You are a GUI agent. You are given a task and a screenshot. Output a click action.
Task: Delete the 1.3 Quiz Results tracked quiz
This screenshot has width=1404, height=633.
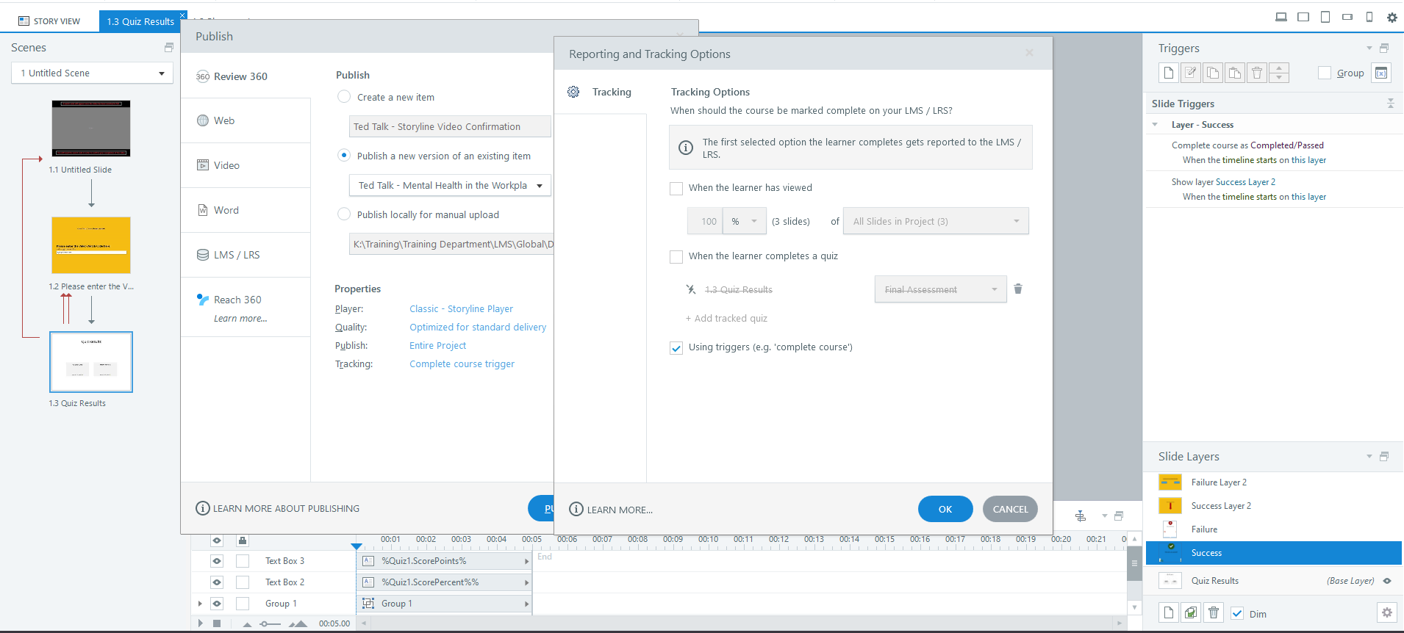(x=1018, y=289)
